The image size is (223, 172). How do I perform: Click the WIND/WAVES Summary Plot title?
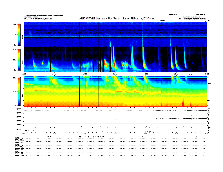tap(117, 19)
